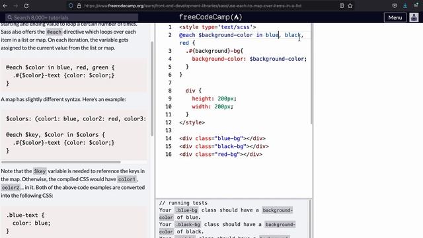The image size is (423, 238).
Task: Click '.#{background}-bg{' code line
Action: [x=214, y=51]
